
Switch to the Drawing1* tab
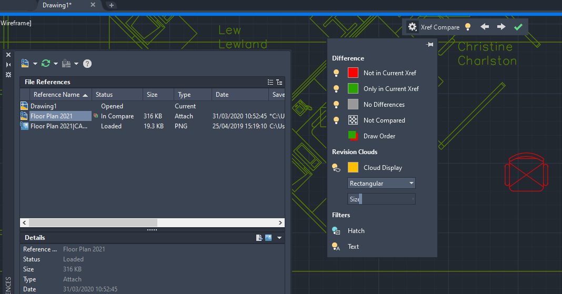tap(57, 5)
